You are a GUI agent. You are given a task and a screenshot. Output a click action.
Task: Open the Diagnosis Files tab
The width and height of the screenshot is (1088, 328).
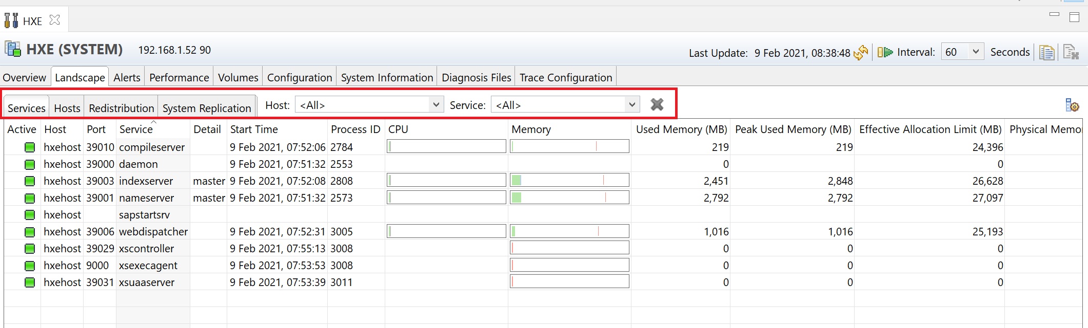coord(476,78)
